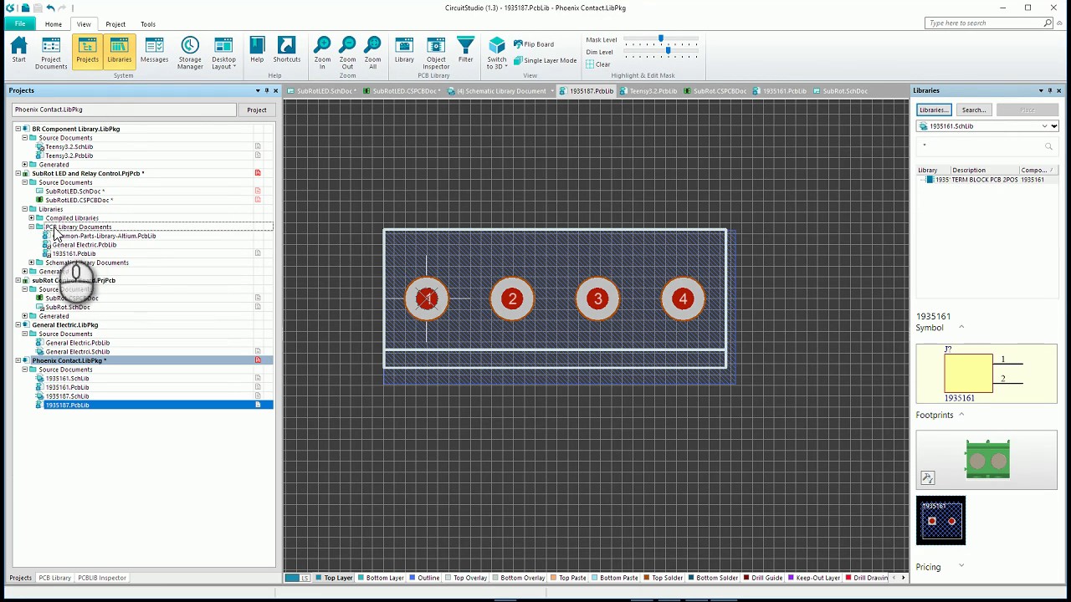Click the 1935161 footprint thumbnail
1071x602 pixels.
click(x=940, y=521)
